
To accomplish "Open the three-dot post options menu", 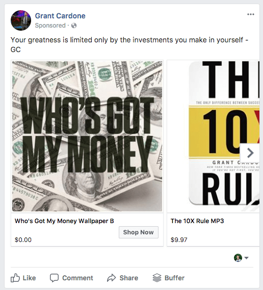I will tap(251, 14).
